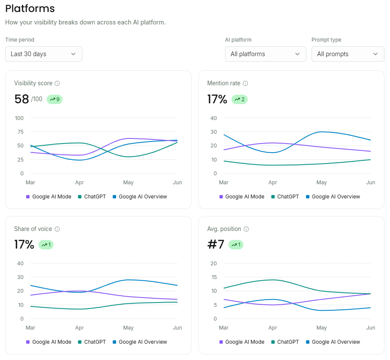Screen dimensions: 390x360
Task: Open the Time period dropdown showing Last 30 days
Action: click(x=44, y=54)
